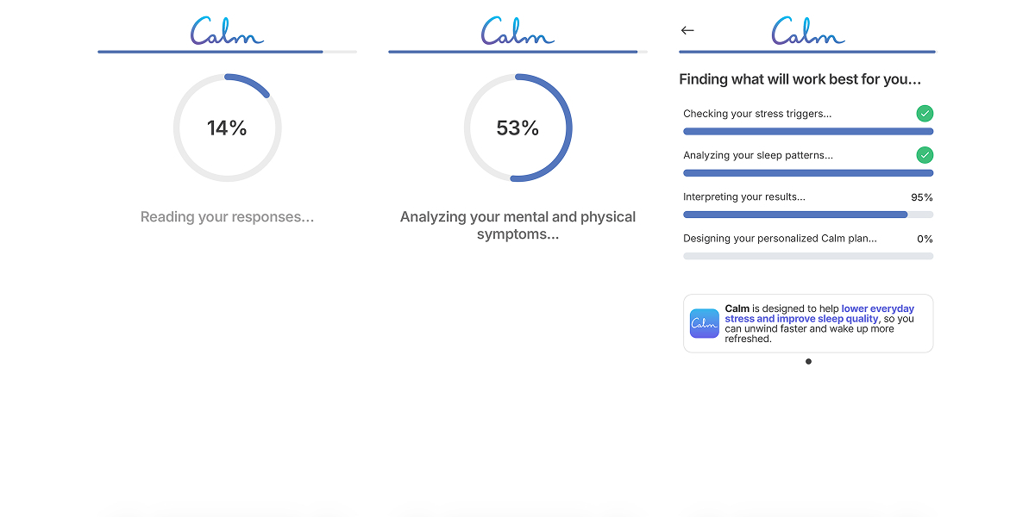Click the green checkmark beside sleep patterns

[925, 155]
